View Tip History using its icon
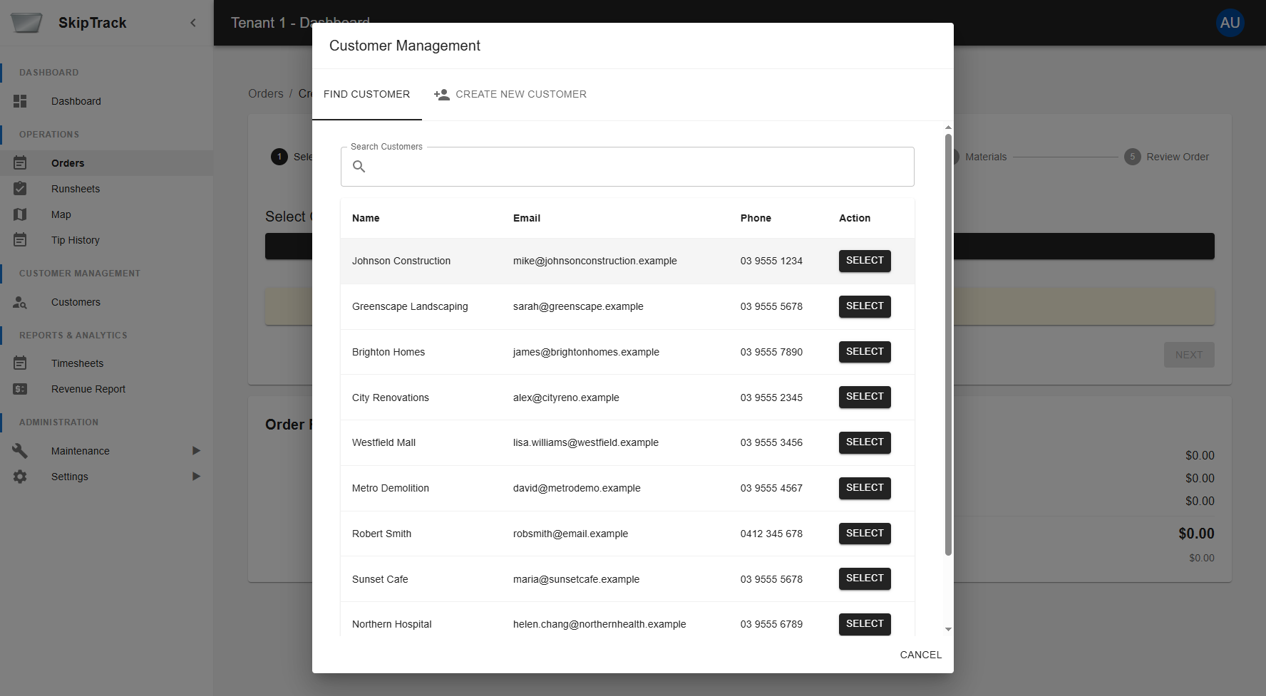This screenshot has height=696, width=1266. pos(20,240)
